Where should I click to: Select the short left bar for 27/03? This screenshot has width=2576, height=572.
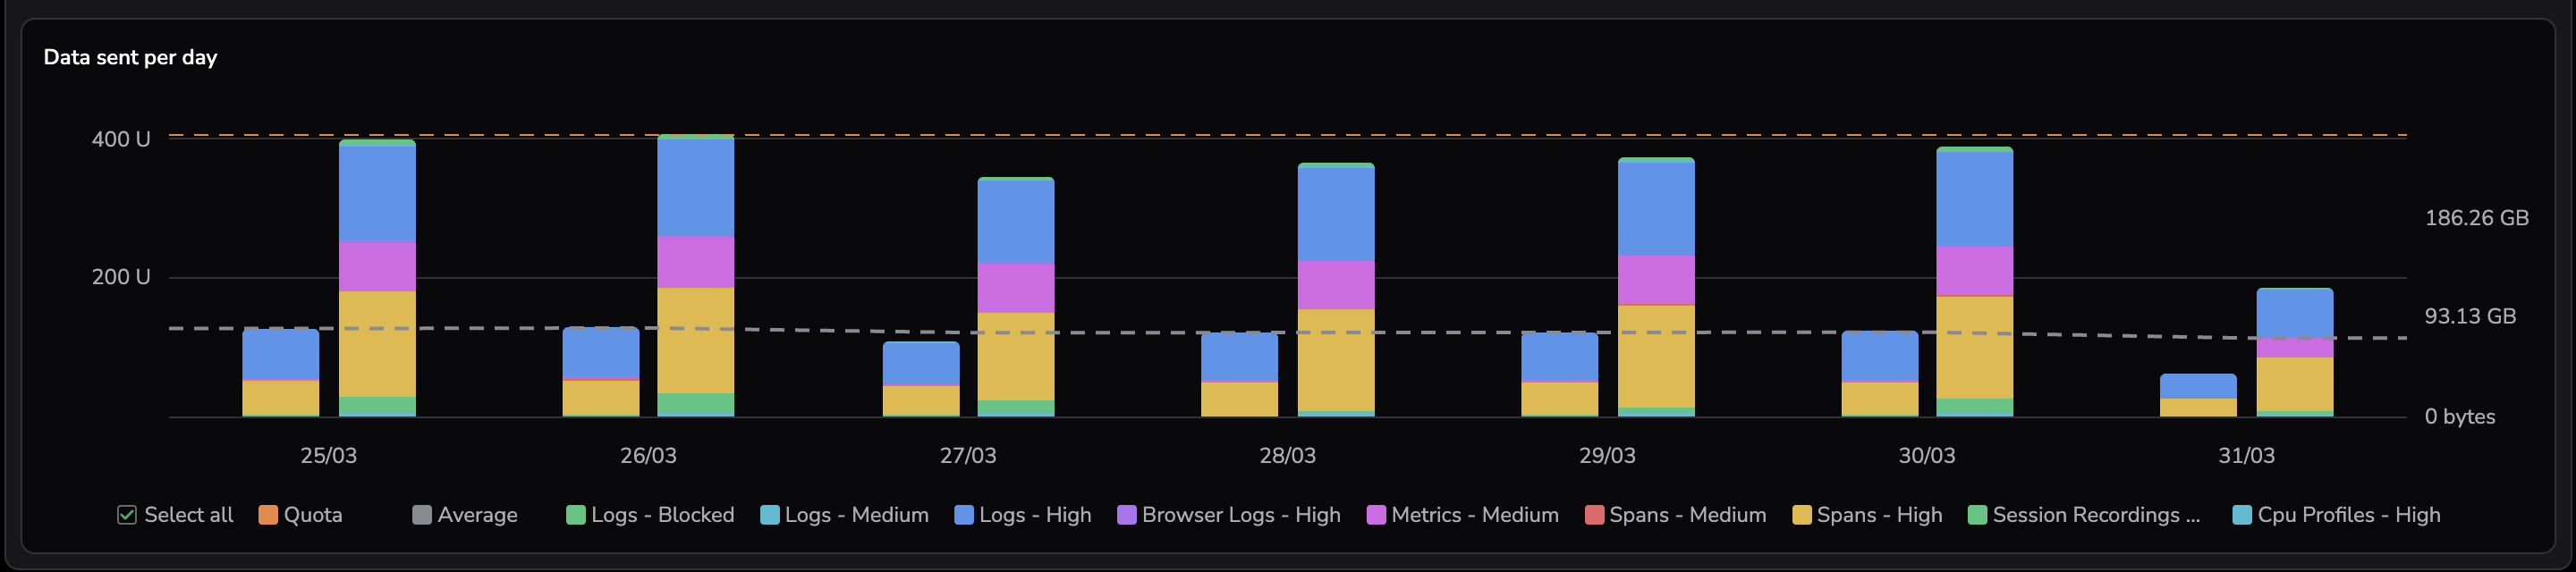[x=920, y=379]
